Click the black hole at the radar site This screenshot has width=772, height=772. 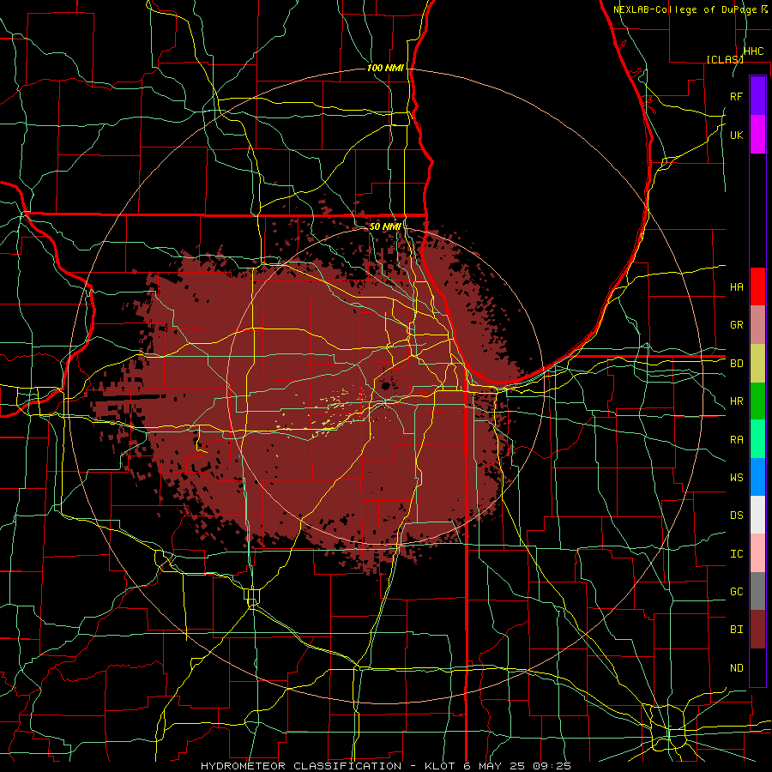pyautogui.click(x=386, y=385)
